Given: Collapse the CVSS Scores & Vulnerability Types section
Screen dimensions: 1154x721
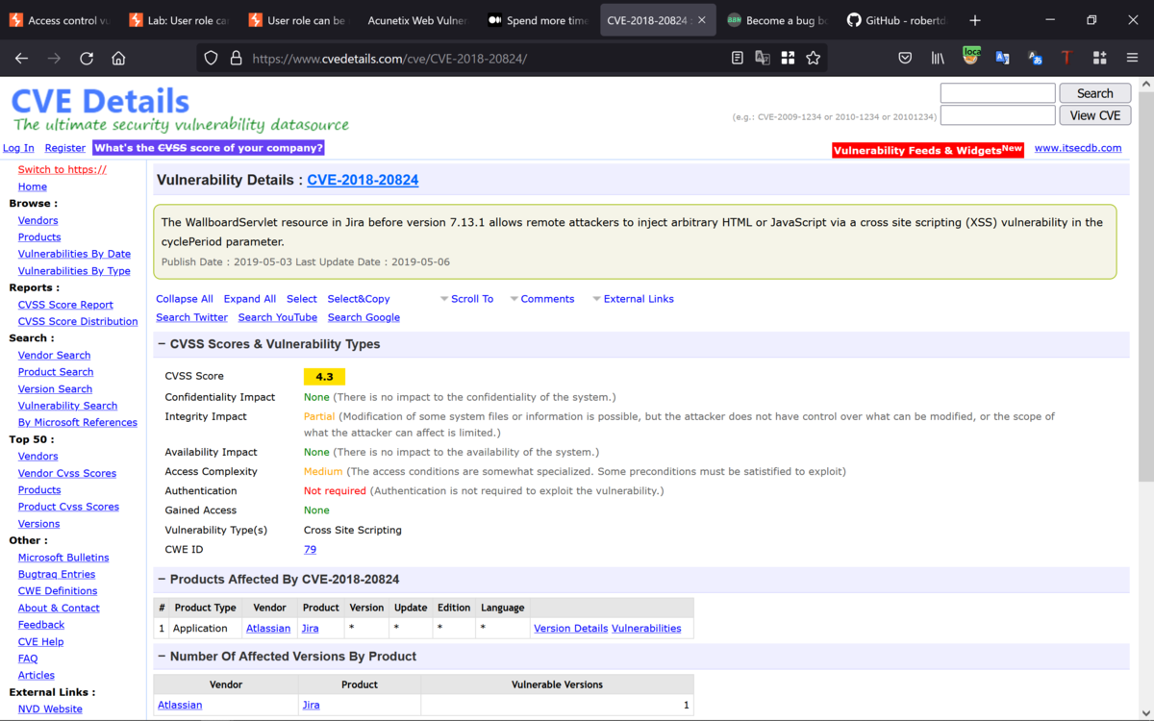Looking at the screenshot, I should click(x=162, y=344).
